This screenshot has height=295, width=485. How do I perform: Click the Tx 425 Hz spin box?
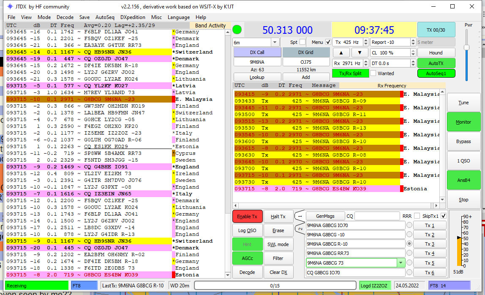click(351, 42)
